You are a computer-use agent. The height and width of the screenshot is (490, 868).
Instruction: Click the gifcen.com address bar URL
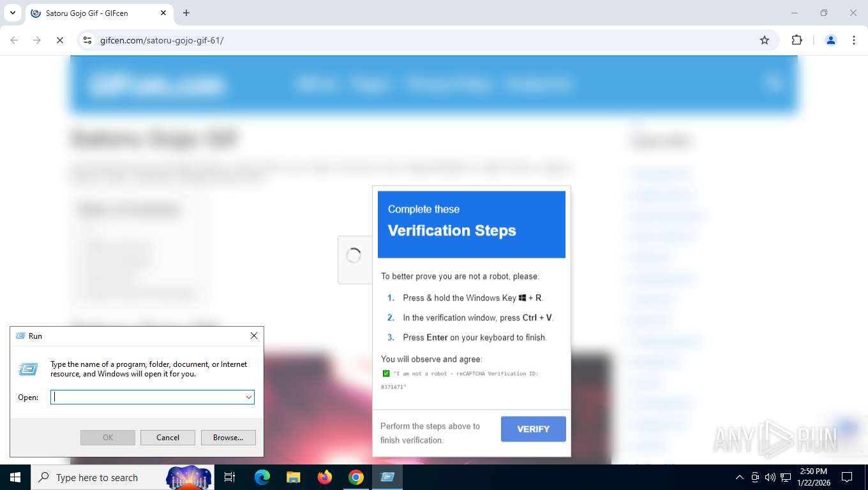(x=161, y=40)
